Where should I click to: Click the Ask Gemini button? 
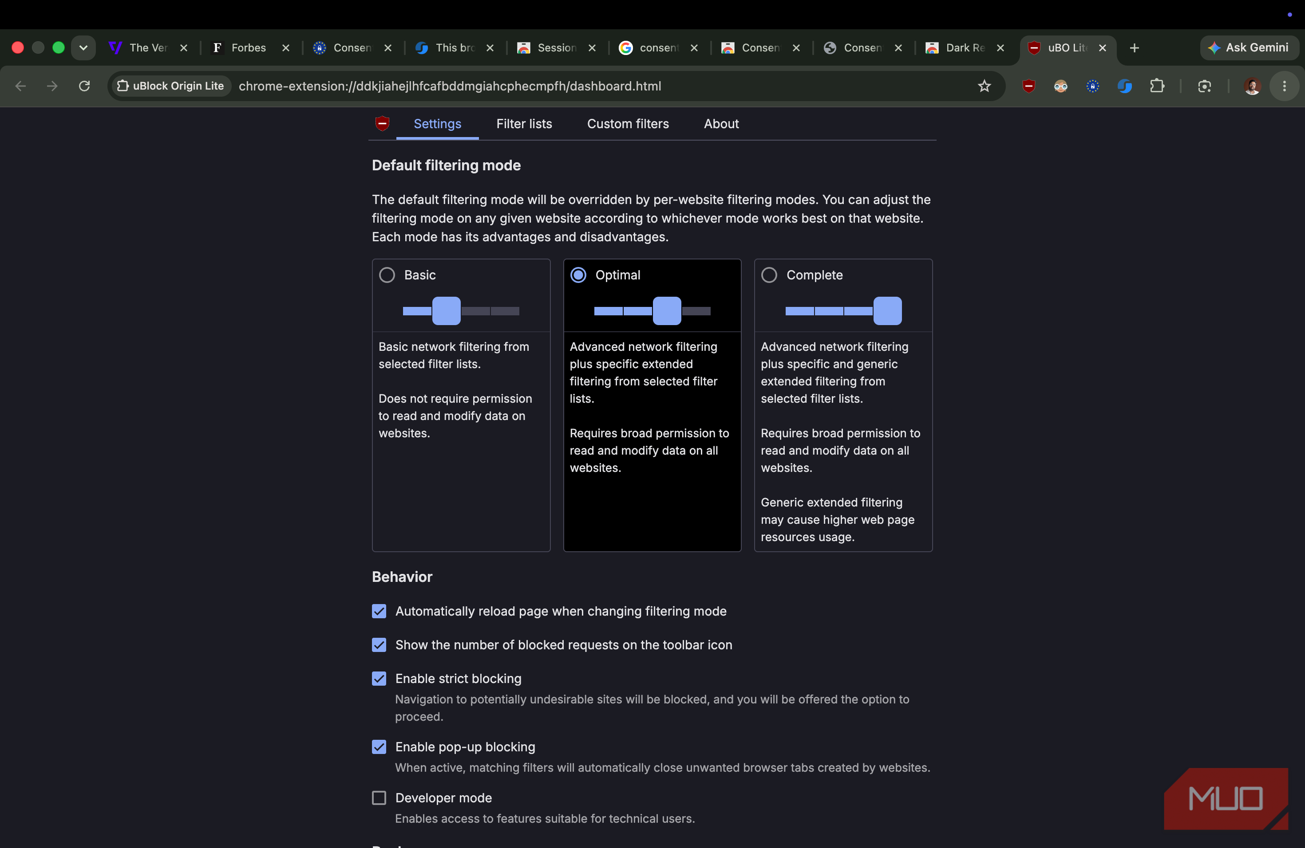[x=1249, y=47]
